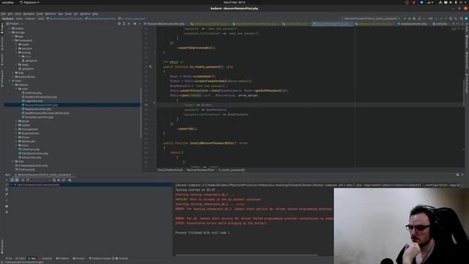Click it_resets_password() breadcrumb below editor
Viewport: 469px width, 264px height.
coord(232,170)
